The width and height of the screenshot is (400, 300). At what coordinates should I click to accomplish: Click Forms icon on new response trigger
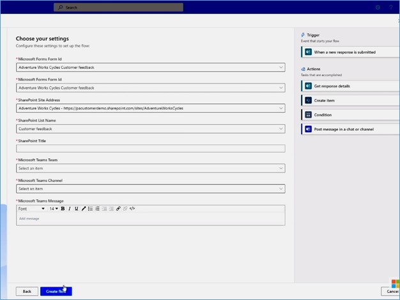pos(308,52)
